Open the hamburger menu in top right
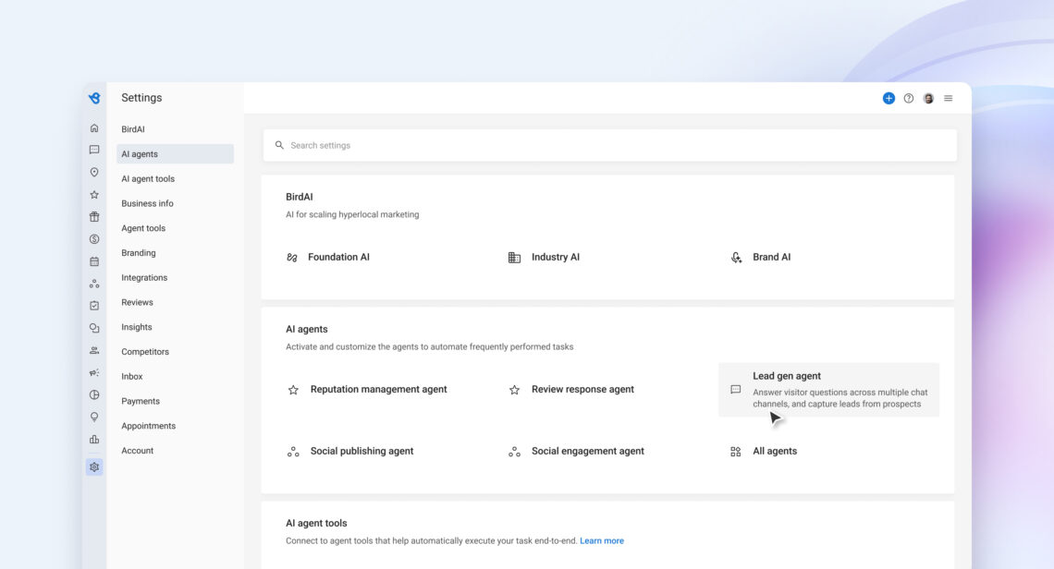The height and width of the screenshot is (569, 1054). [948, 98]
